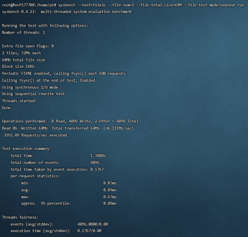
Task: Click the total time value 1.3880s
Action: click(98, 156)
